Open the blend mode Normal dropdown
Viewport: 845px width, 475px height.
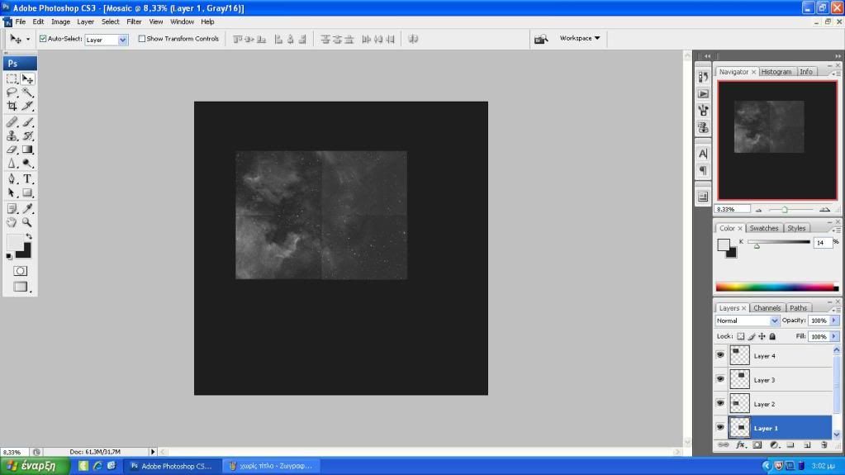(748, 321)
